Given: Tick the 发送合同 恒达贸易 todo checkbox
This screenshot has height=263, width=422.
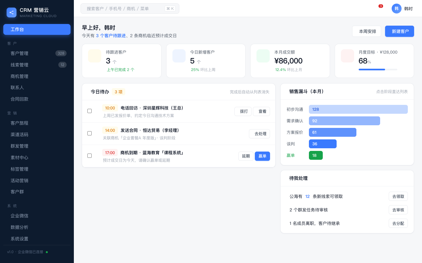Looking at the screenshot, I should [89, 133].
